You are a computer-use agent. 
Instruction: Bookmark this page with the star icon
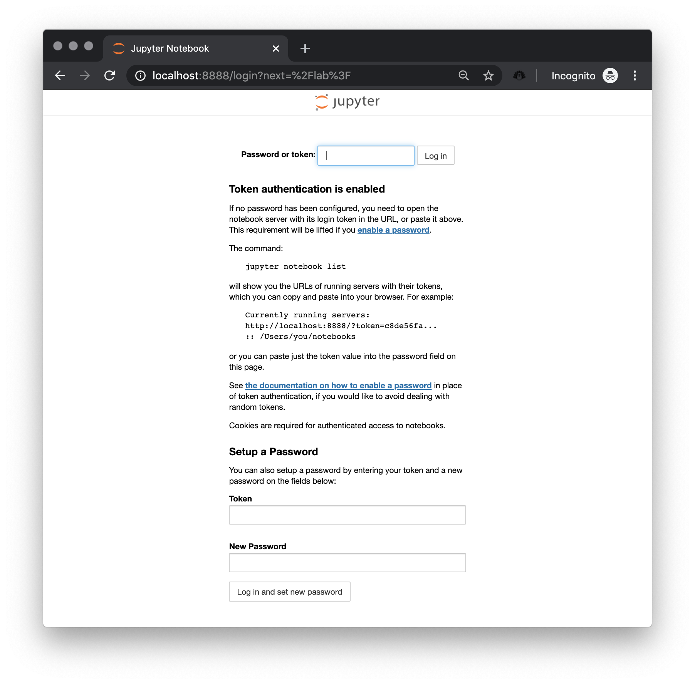coord(488,75)
